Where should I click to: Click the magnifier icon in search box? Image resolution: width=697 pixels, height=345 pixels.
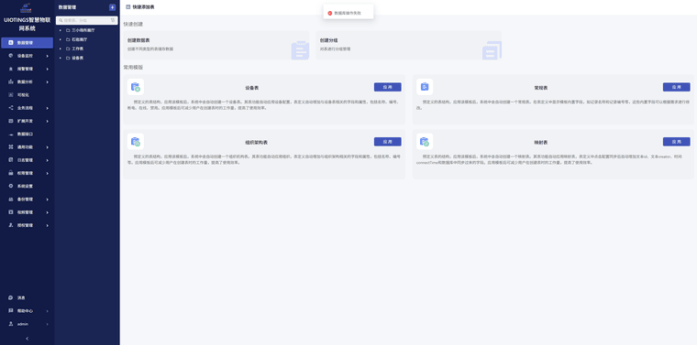[61, 20]
